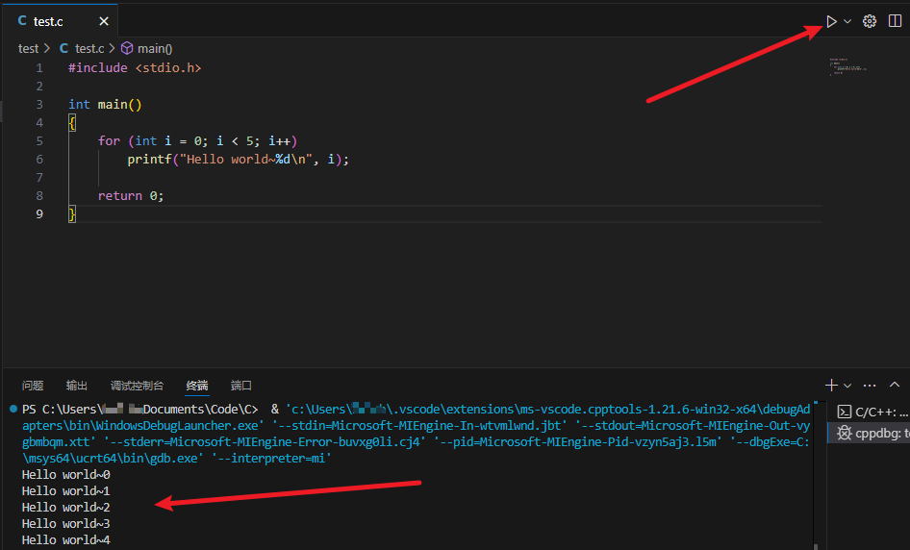Expand the new terminal profile dropdown
Viewport: 910px width, 550px height.
pyautogui.click(x=847, y=385)
